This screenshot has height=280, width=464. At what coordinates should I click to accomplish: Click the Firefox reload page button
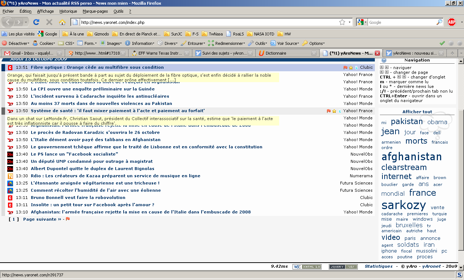tap(36, 22)
